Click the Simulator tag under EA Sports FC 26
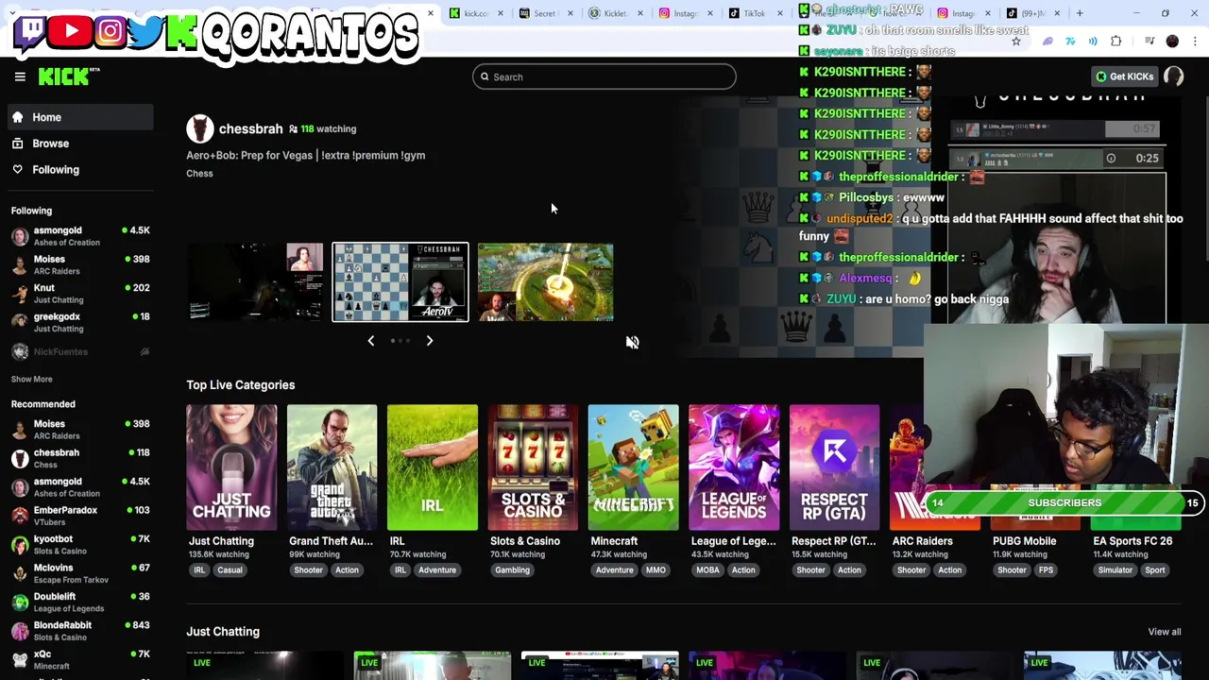Screen dimensions: 1209x680 tap(1115, 570)
